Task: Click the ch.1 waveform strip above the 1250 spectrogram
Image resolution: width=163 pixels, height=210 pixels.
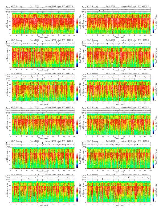Action: (x=119, y=9)
